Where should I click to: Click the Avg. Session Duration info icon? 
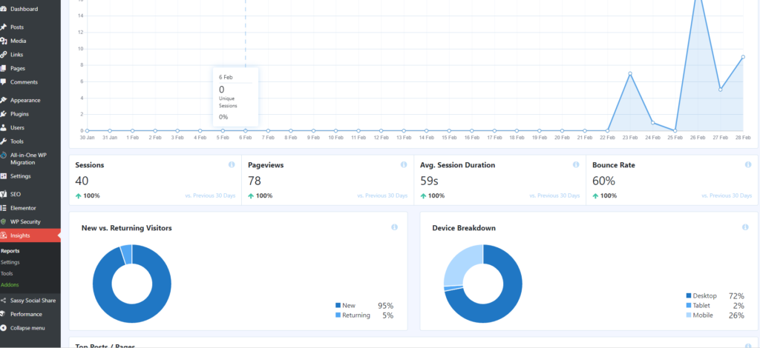(x=576, y=165)
